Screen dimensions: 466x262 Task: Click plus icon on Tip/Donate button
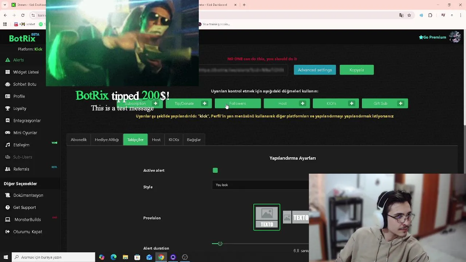(204, 103)
